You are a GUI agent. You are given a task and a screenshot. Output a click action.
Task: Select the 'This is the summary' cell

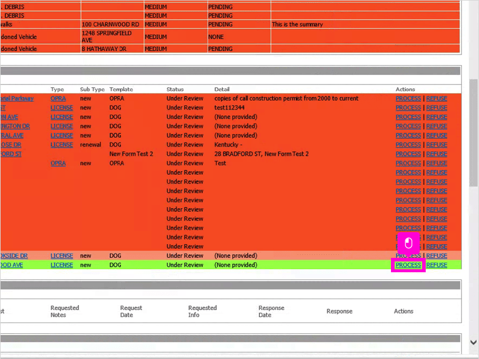365,25
